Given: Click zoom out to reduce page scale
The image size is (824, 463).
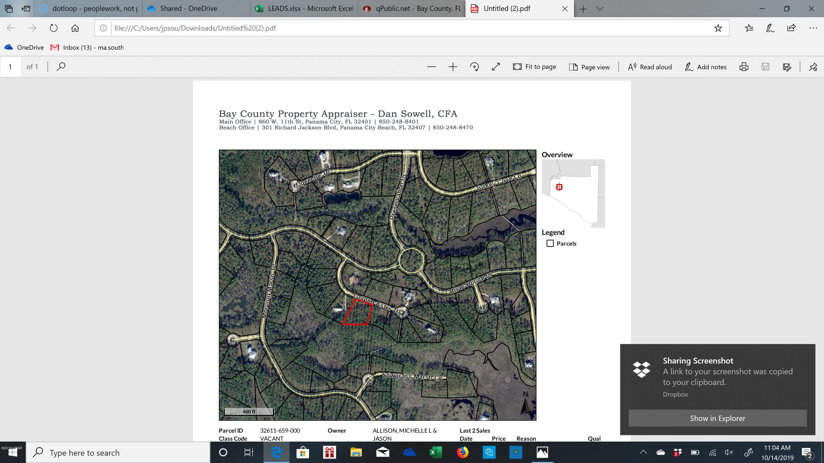Looking at the screenshot, I should point(432,67).
